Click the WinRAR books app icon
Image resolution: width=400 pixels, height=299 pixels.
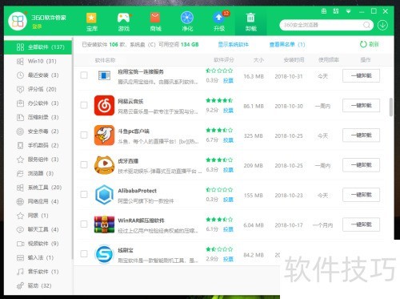[104, 224]
